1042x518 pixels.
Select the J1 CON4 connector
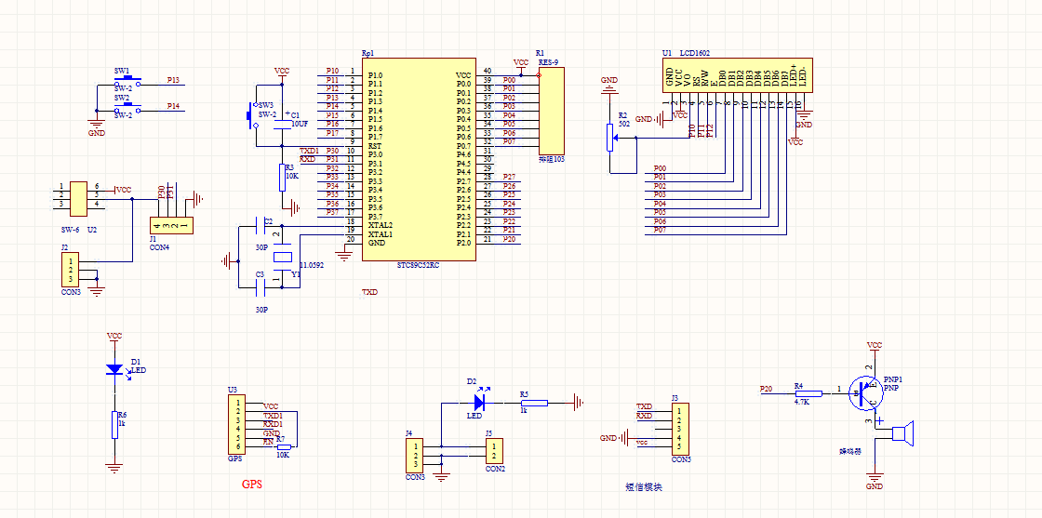click(x=171, y=225)
